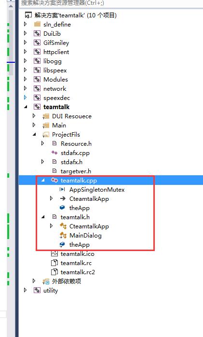
Task: Click the solution 'teamtalk' icon at top
Action: coord(28,15)
